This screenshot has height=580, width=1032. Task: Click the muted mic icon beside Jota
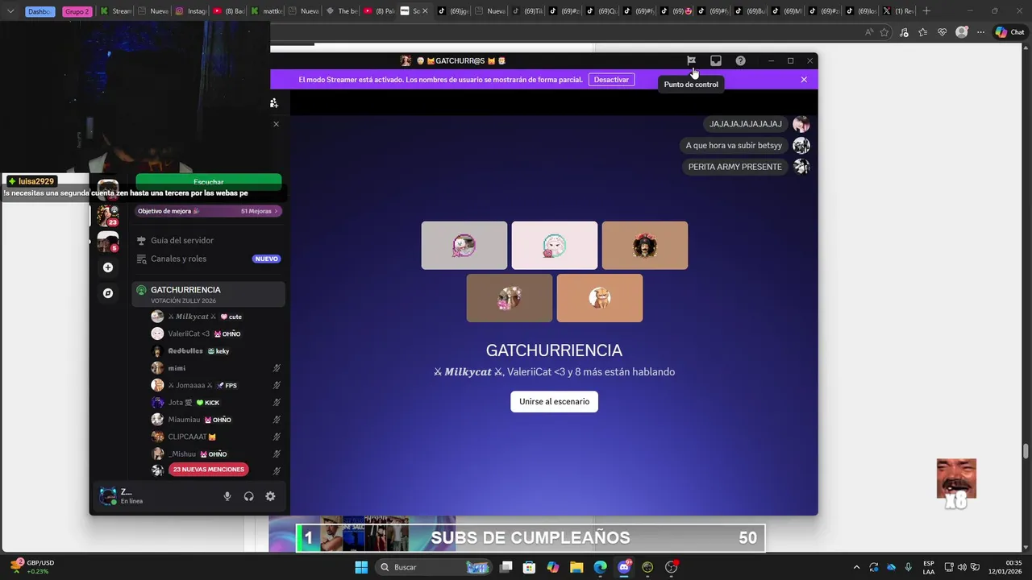(277, 403)
